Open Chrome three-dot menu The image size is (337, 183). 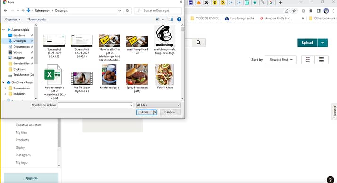[x=334, y=11]
